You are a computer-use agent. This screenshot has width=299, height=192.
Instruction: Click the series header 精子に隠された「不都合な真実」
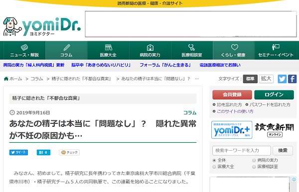point(46,98)
